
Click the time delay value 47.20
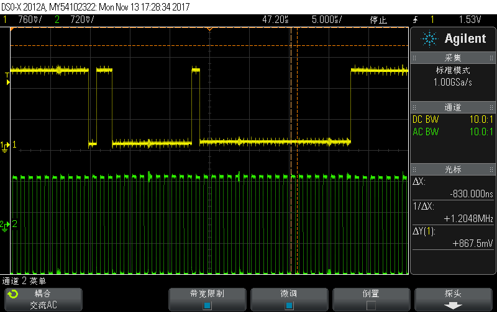pyautogui.click(x=275, y=20)
